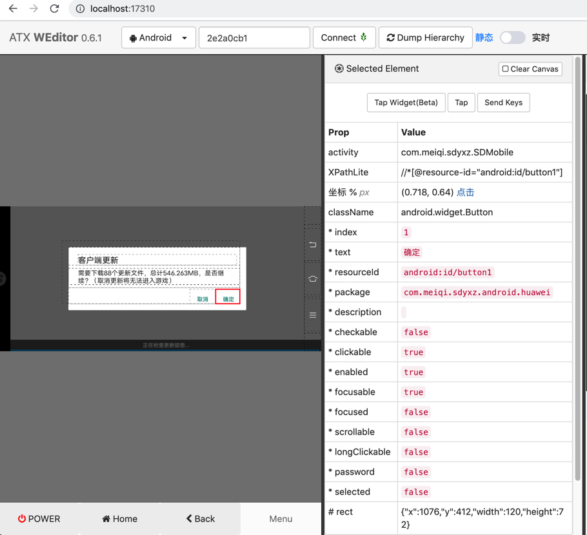Focus the device serial input 2e2a0cb1

pyautogui.click(x=254, y=37)
